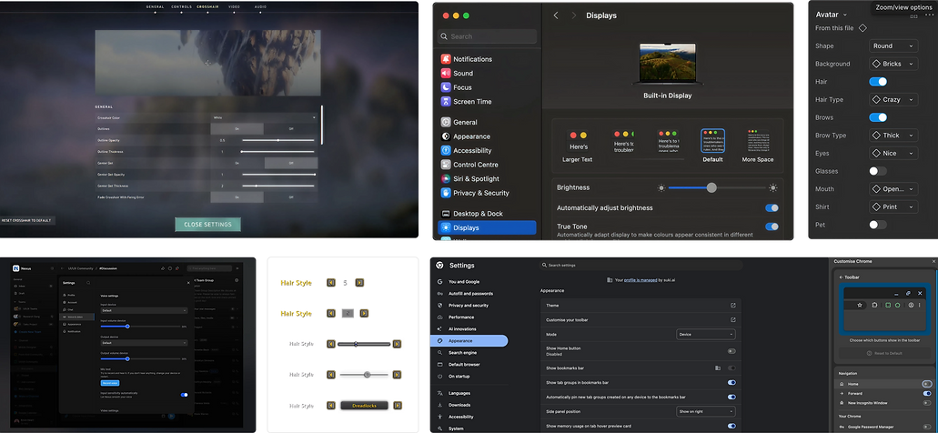Screen dimensions: 938x433
Task: Toggle True Tone switch in Displays
Action: coord(772,227)
